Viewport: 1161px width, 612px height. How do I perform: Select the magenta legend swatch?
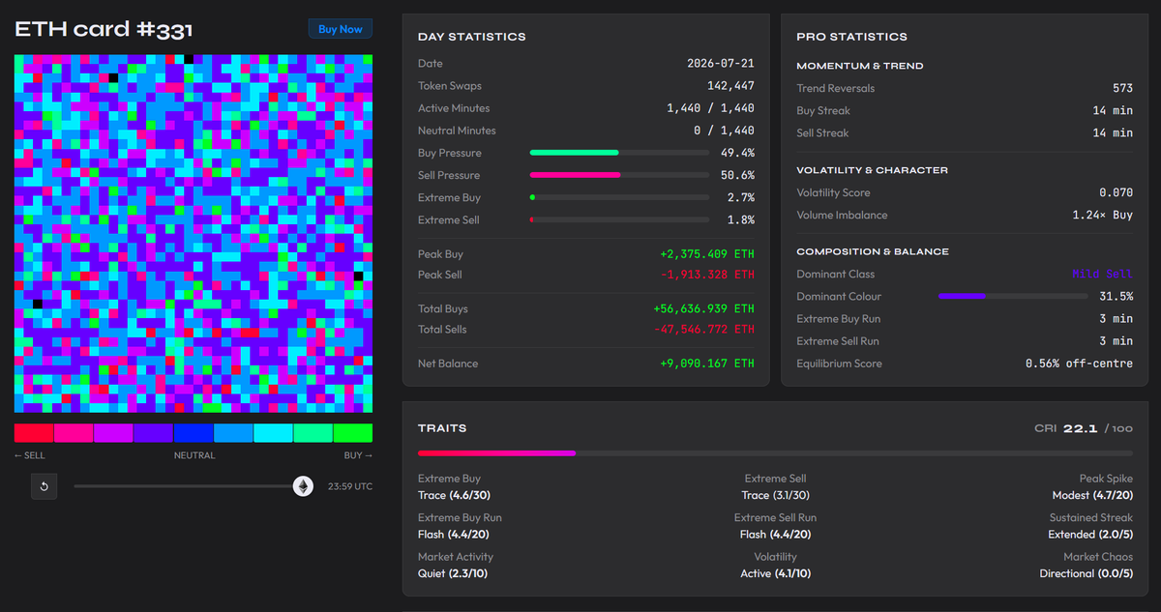pos(113,433)
